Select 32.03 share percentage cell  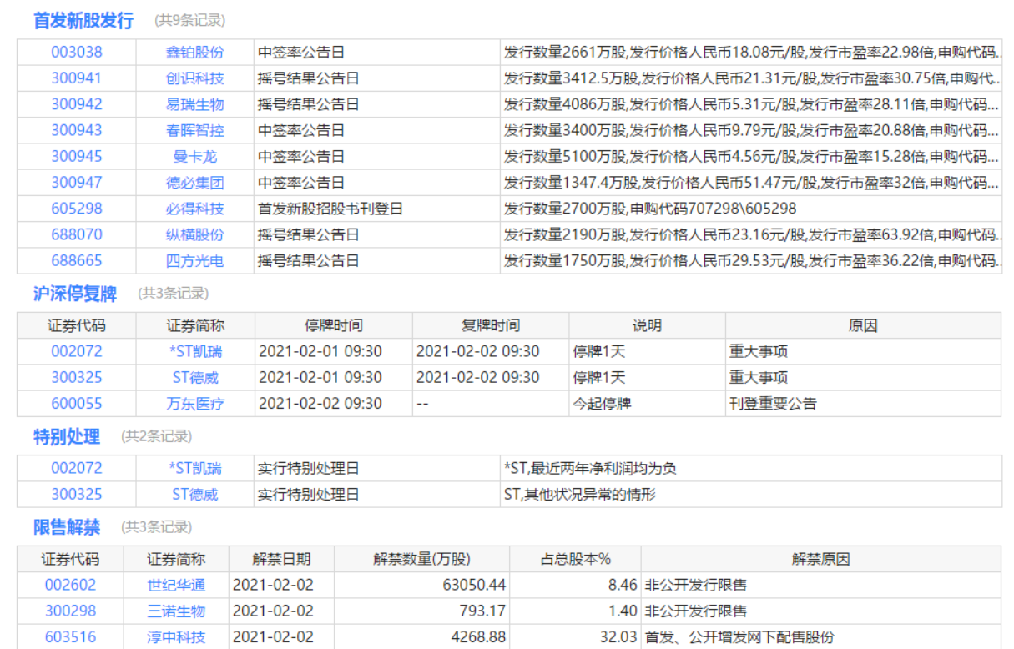[x=575, y=637]
